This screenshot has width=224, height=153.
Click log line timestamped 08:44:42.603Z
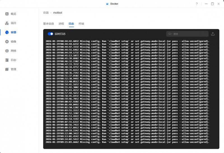127,41
